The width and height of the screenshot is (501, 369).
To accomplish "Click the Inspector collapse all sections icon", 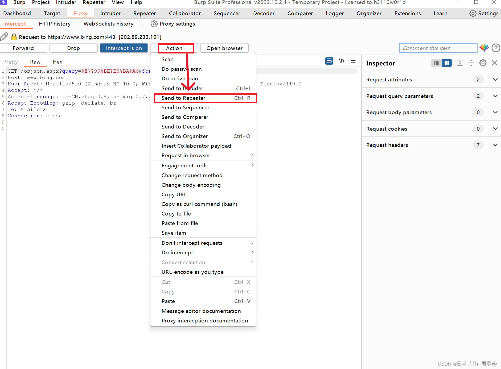I will 471,63.
